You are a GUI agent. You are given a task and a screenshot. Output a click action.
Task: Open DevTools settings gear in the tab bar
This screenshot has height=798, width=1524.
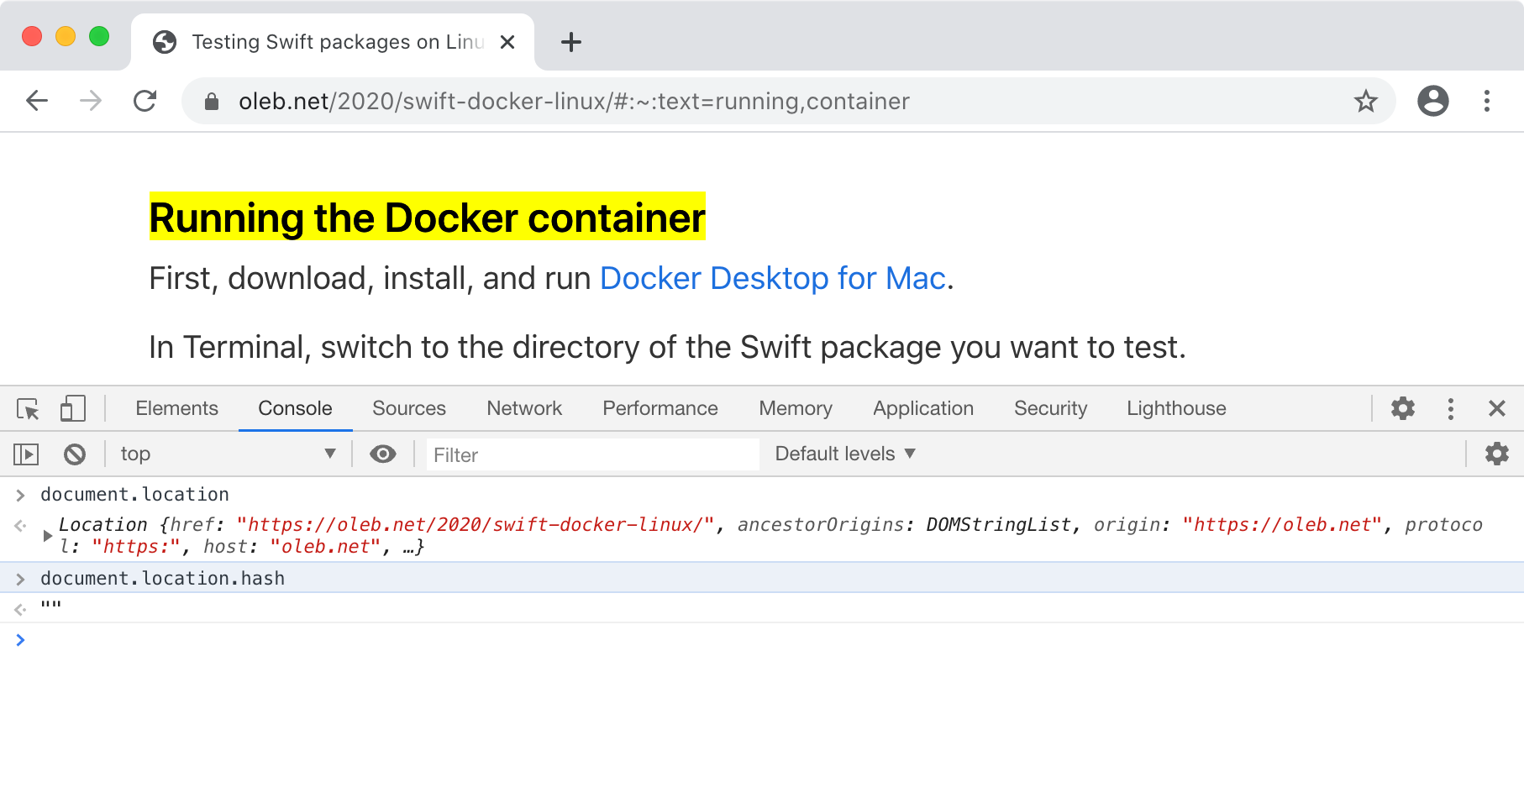(x=1402, y=409)
